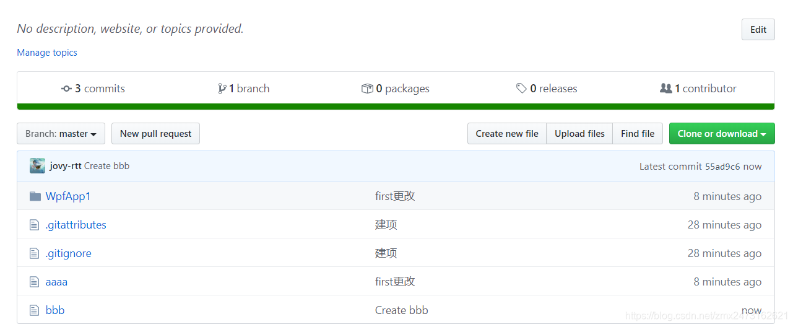
Task: Click the no description text
Action: point(130,28)
